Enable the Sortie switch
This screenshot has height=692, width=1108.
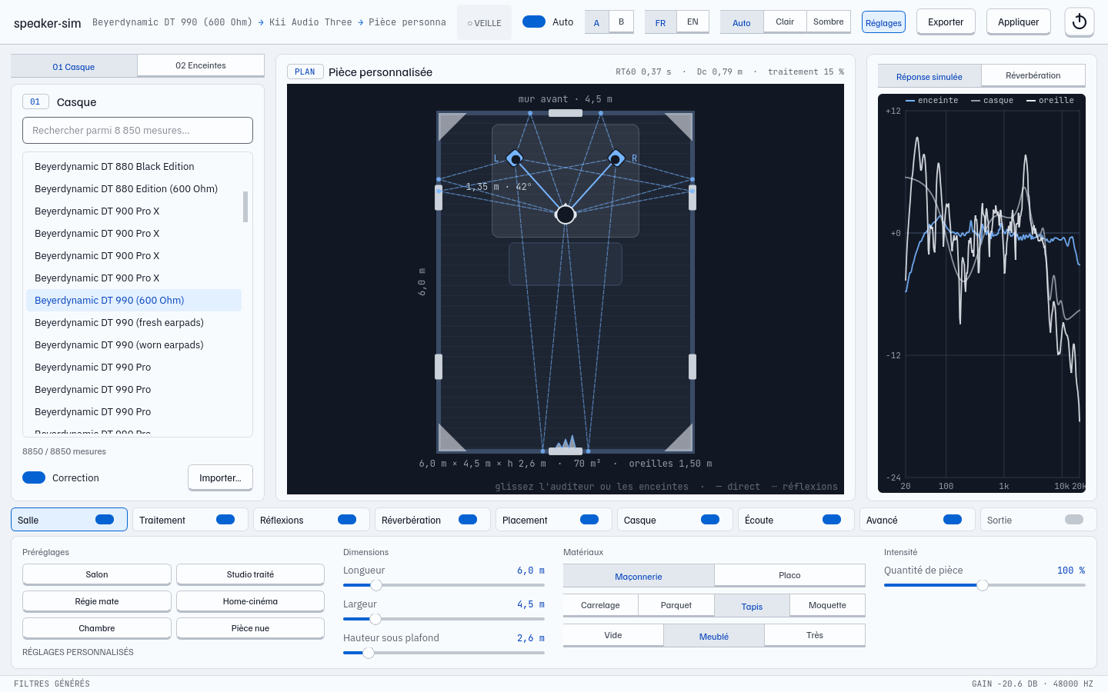(x=1074, y=520)
